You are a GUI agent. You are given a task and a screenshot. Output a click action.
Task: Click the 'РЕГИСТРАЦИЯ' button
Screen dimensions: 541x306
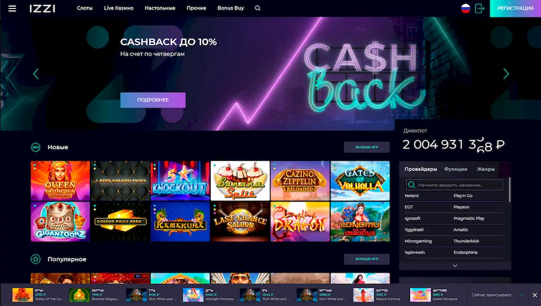pos(516,8)
